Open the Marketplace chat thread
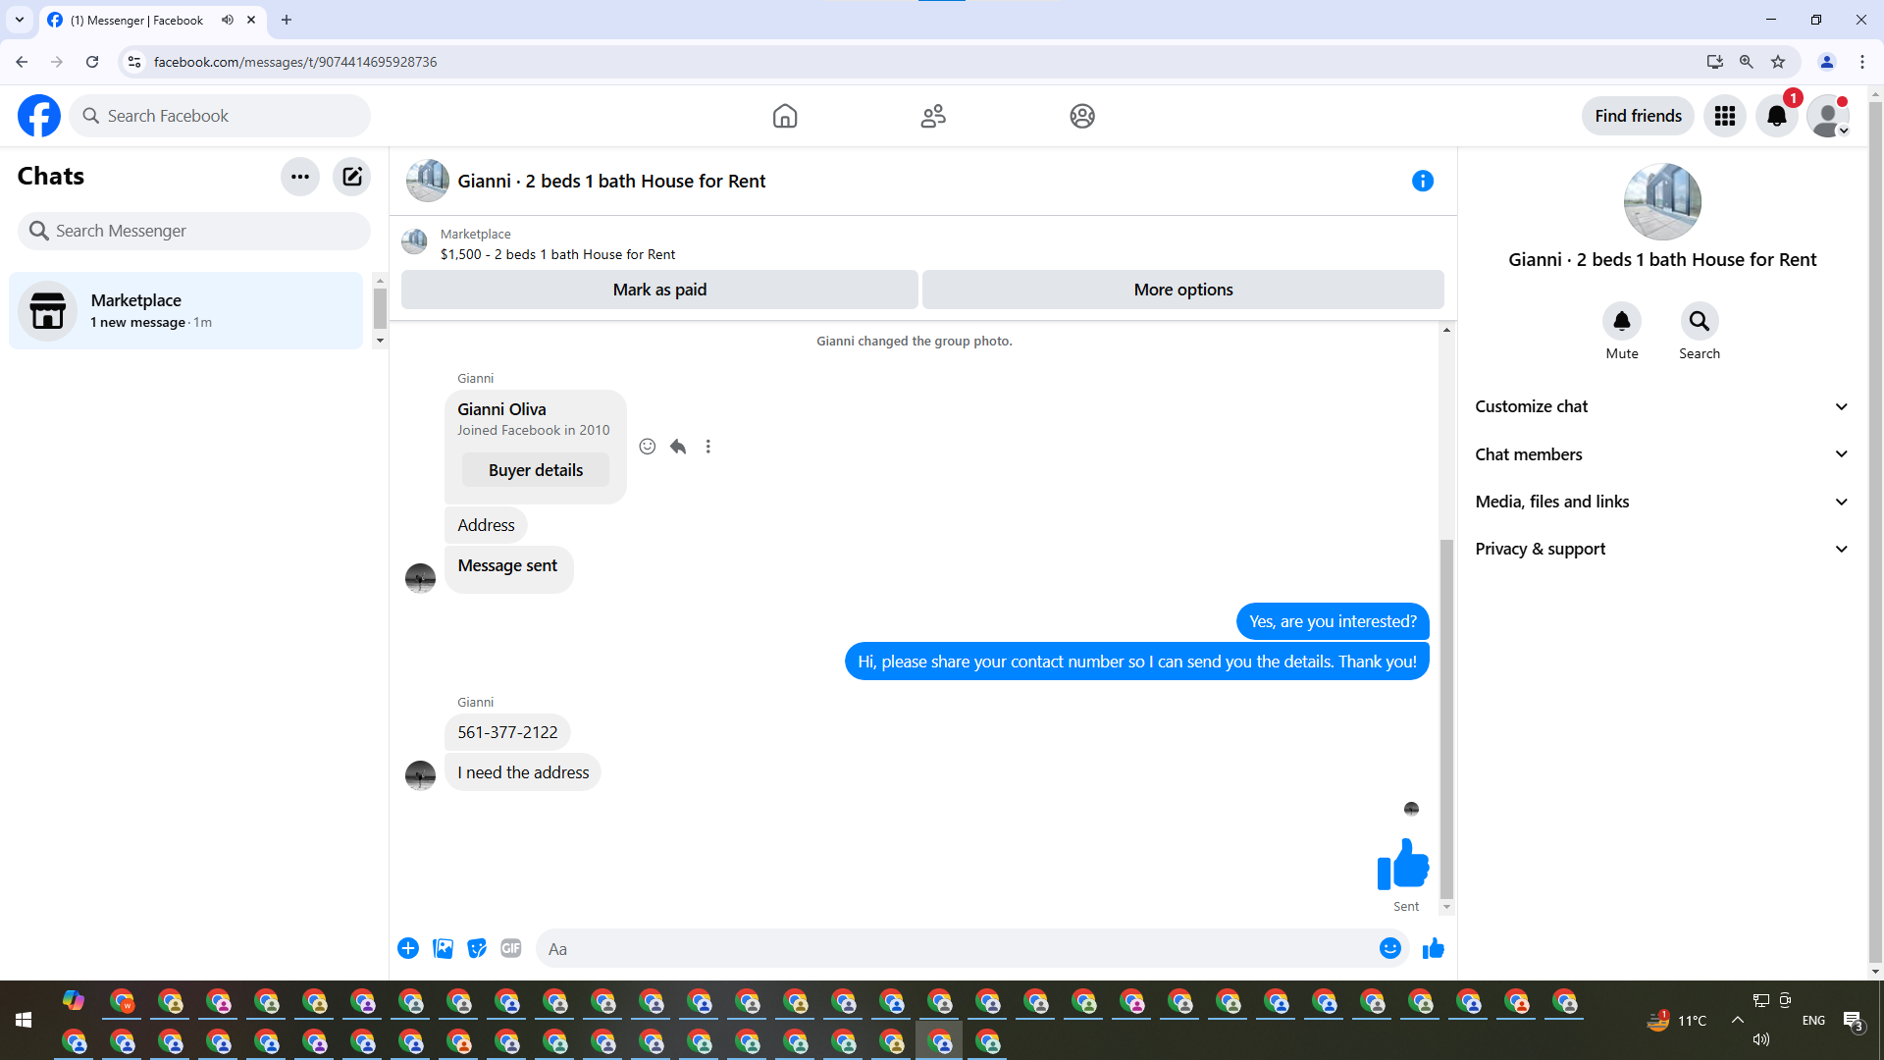This screenshot has width=1884, height=1060. 186,310
